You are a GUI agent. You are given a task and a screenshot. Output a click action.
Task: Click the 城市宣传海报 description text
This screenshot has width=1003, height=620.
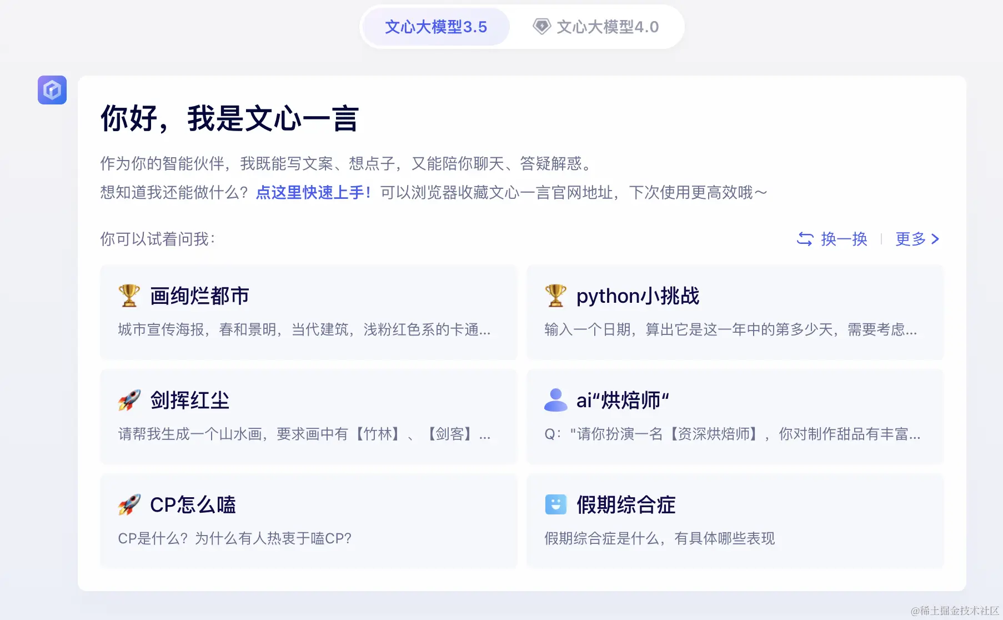tap(304, 329)
